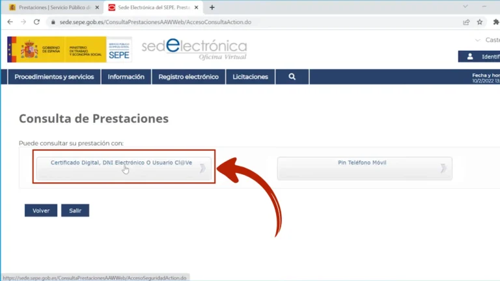
Task: Go back with the browser back arrow
Action: [10, 22]
